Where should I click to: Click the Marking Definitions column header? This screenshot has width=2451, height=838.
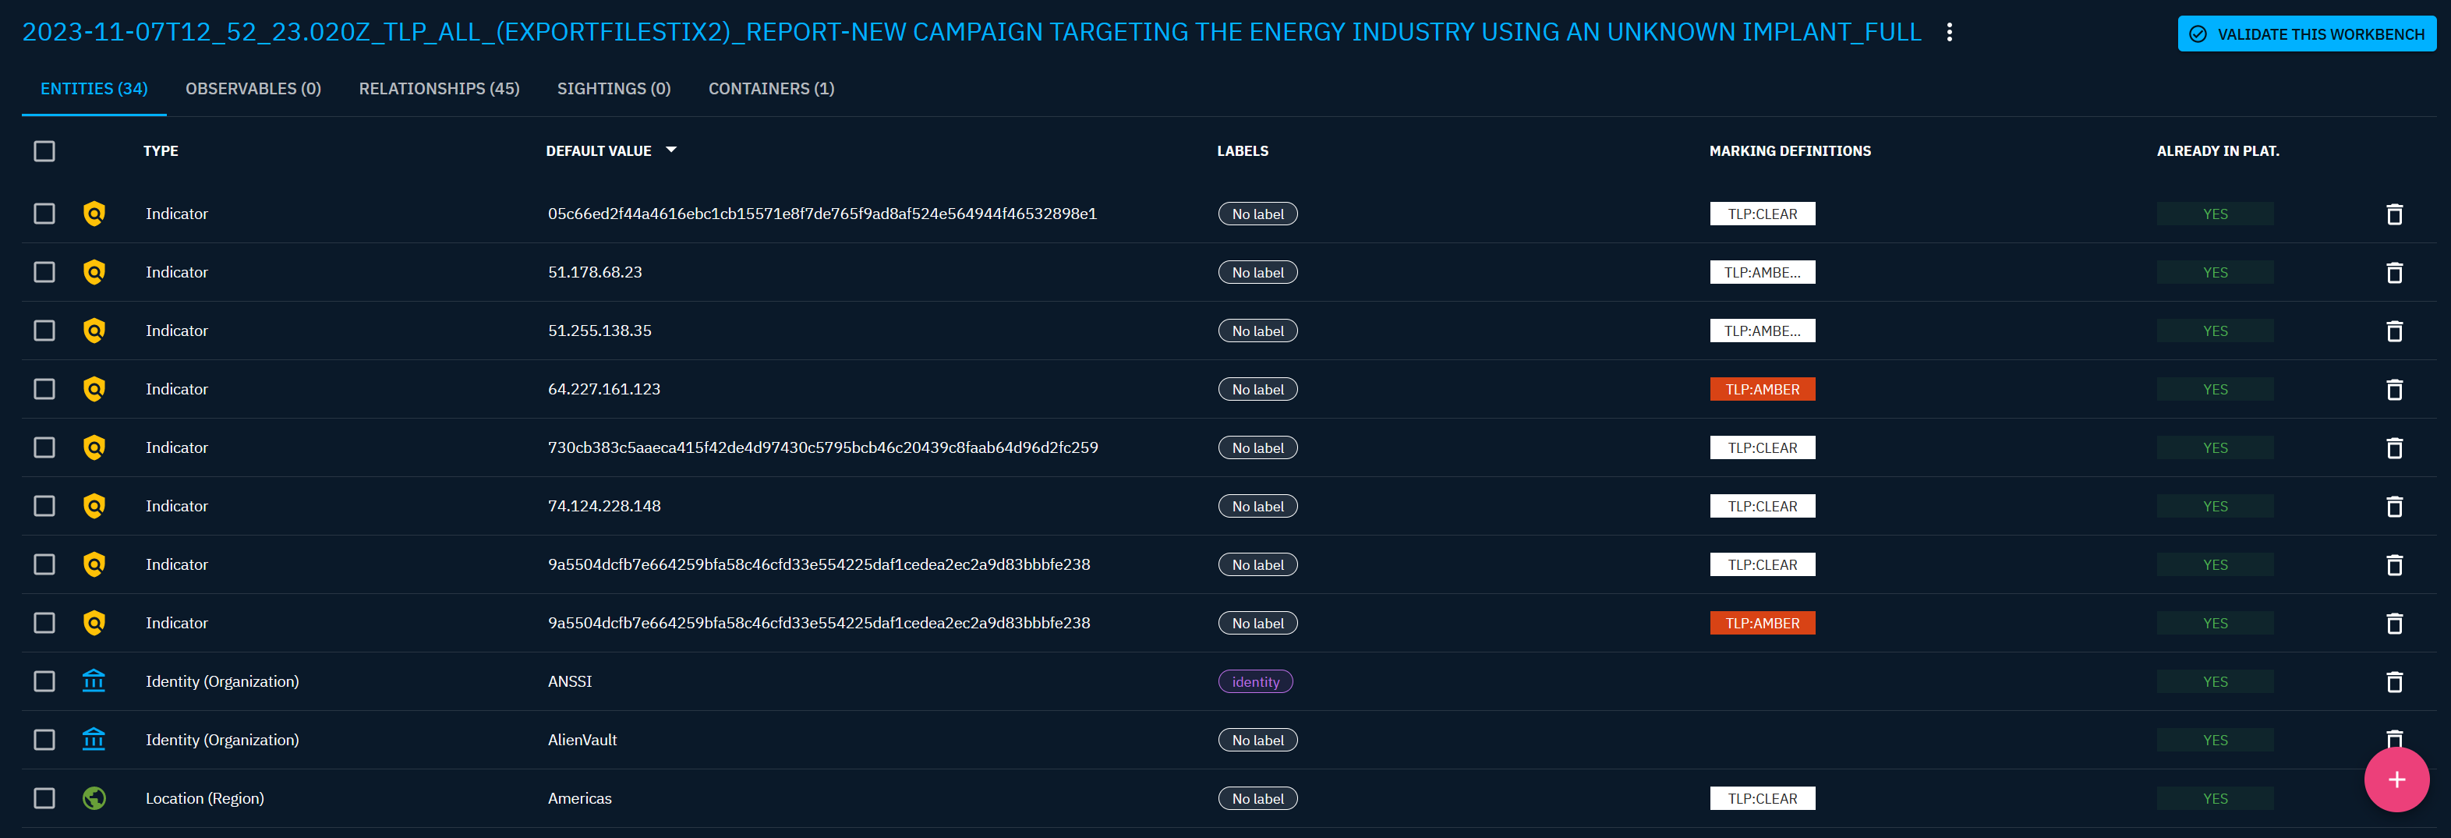point(1789,151)
